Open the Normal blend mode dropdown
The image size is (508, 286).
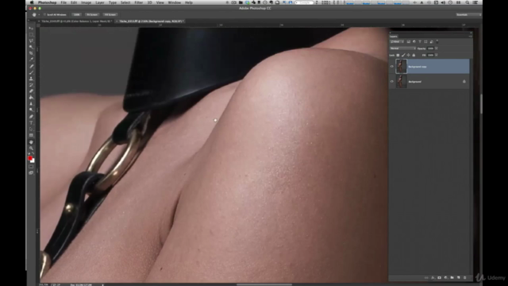[x=402, y=48]
